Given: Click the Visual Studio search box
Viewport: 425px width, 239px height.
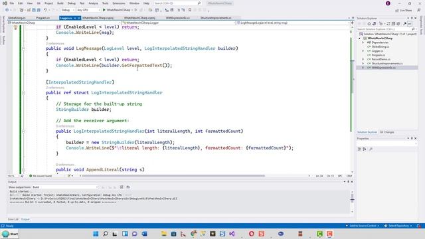Looking at the screenshot, I should pos(177,3).
